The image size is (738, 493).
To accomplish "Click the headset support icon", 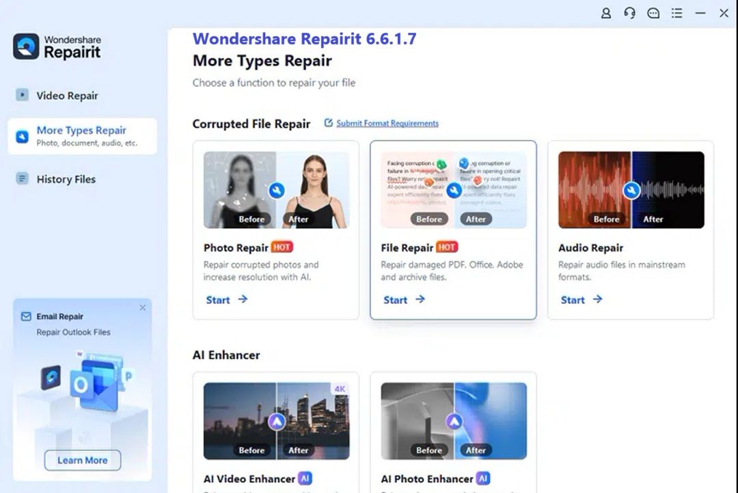I will pyautogui.click(x=630, y=13).
